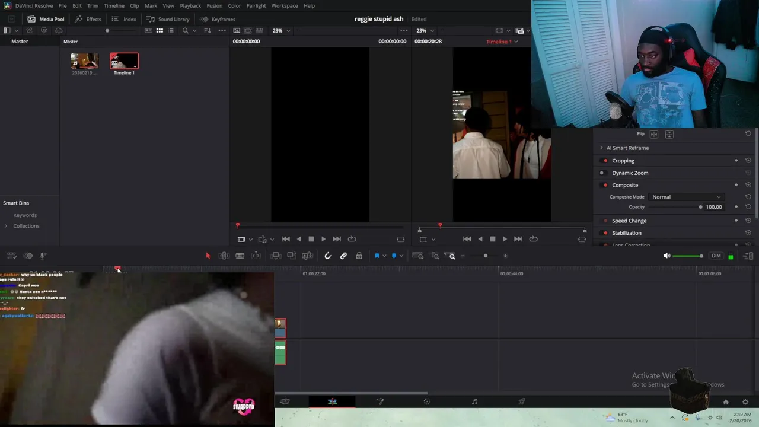Open Project Settings gear icon
The height and width of the screenshot is (427, 759).
(x=745, y=402)
